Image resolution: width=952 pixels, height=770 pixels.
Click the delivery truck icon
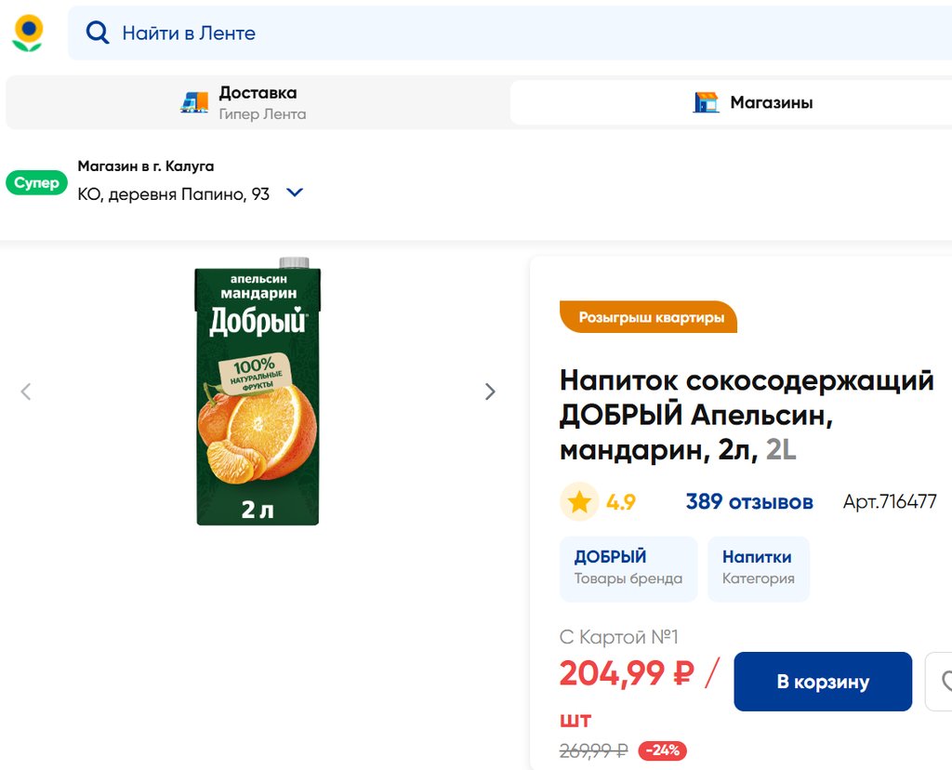coord(194,102)
